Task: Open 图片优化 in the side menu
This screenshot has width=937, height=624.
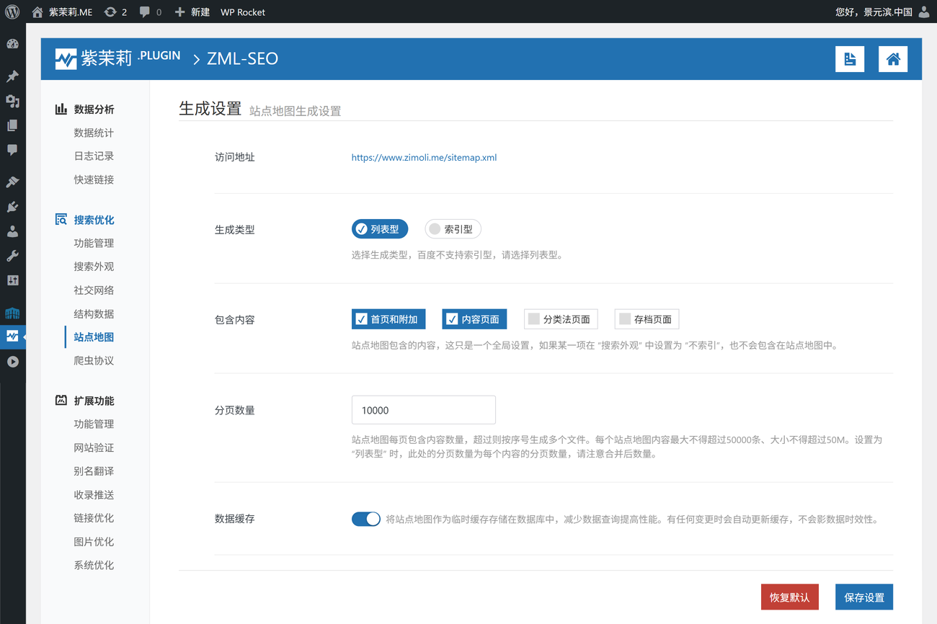Action: [x=94, y=541]
